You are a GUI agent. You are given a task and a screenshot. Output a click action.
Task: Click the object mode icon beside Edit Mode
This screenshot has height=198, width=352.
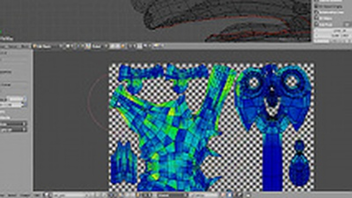click(35, 46)
